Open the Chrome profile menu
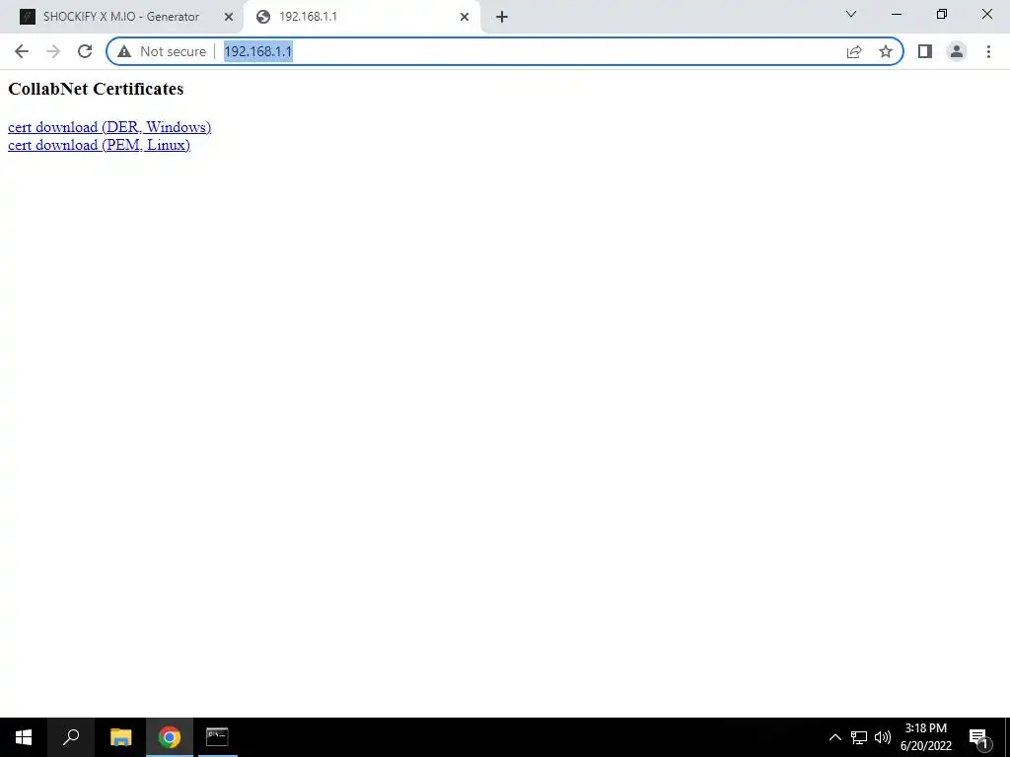The height and width of the screenshot is (757, 1010). 957,51
